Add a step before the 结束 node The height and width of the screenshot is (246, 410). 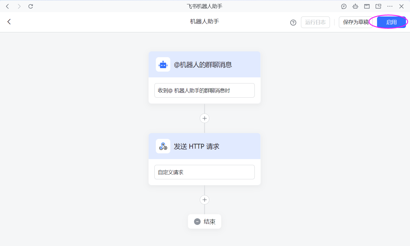coord(204,200)
